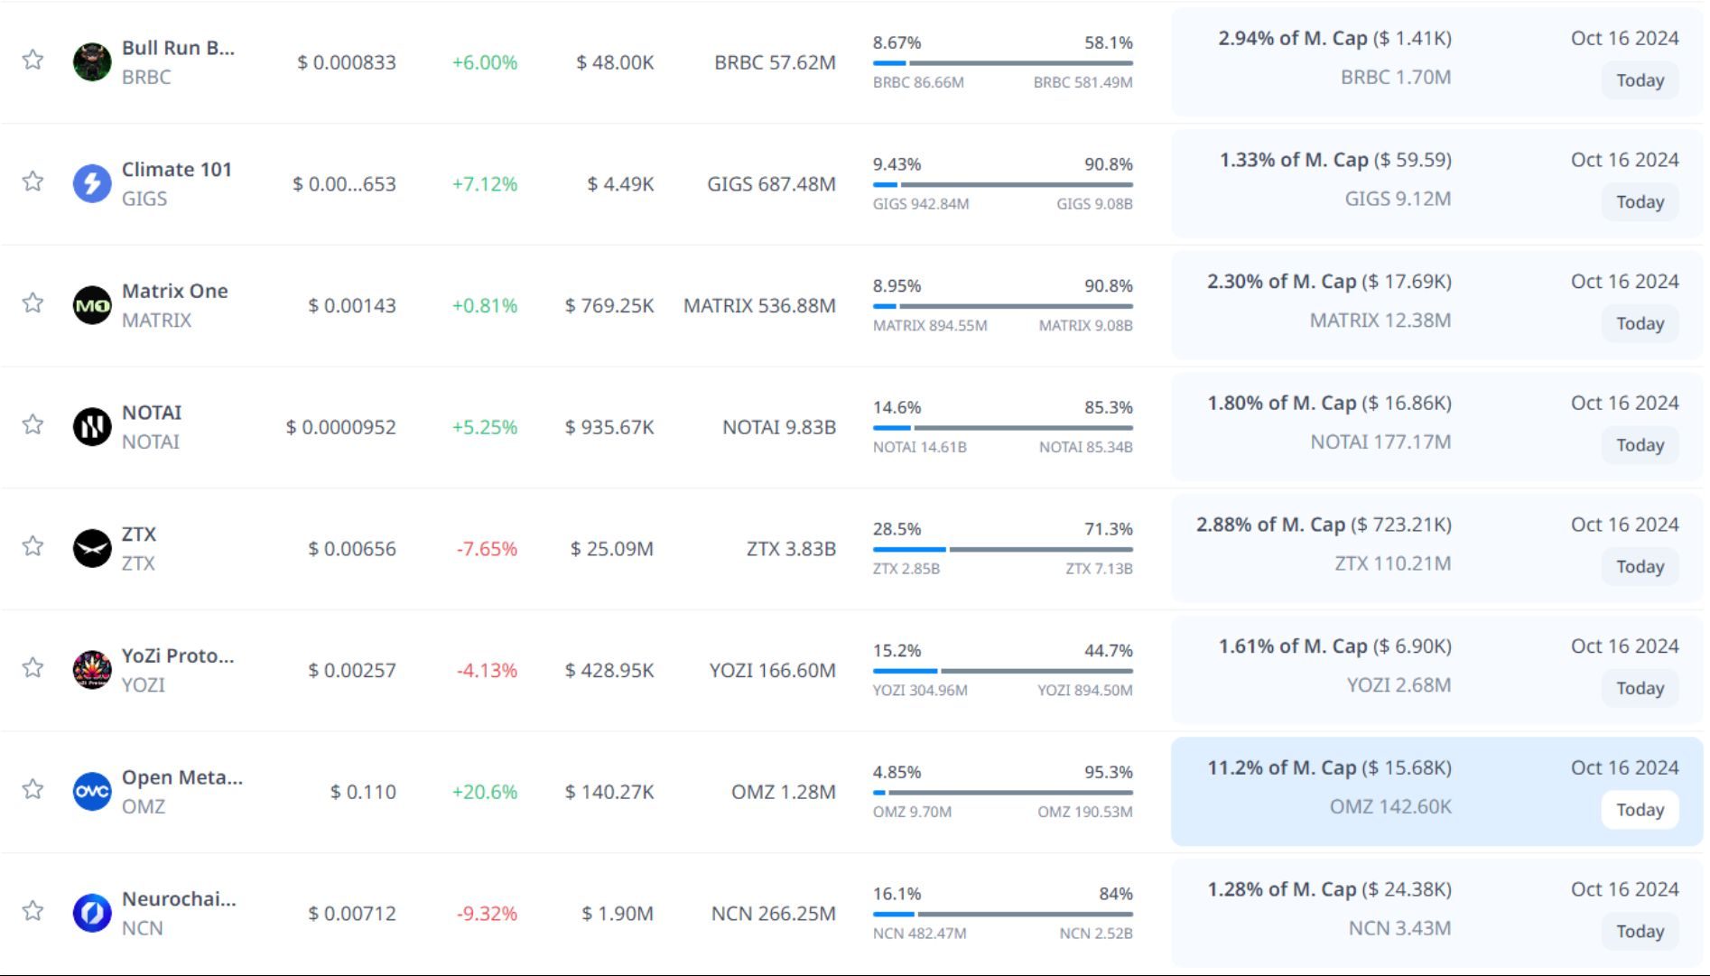This screenshot has width=1710, height=976.
Task: Click the OMZ 4.85% unlocked progress bar
Action: [1002, 793]
